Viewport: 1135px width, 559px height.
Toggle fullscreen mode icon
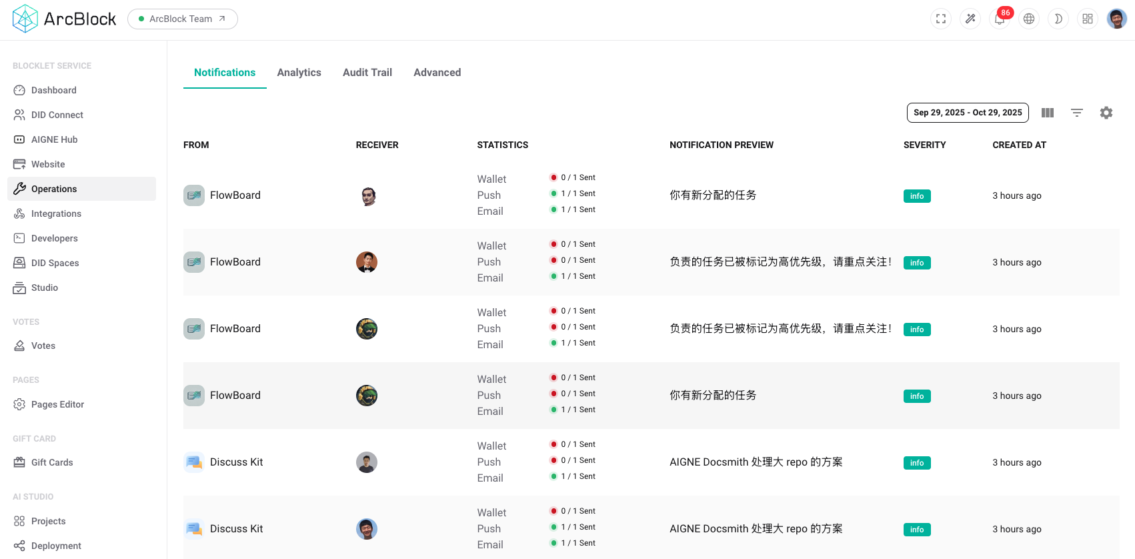click(941, 19)
